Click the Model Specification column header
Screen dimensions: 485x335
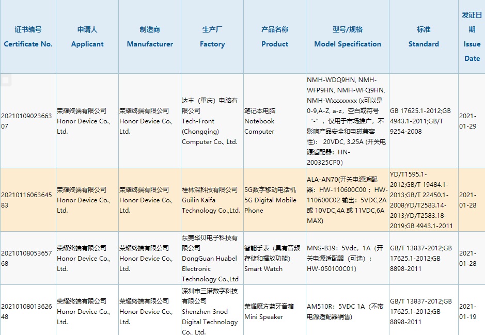pos(348,37)
